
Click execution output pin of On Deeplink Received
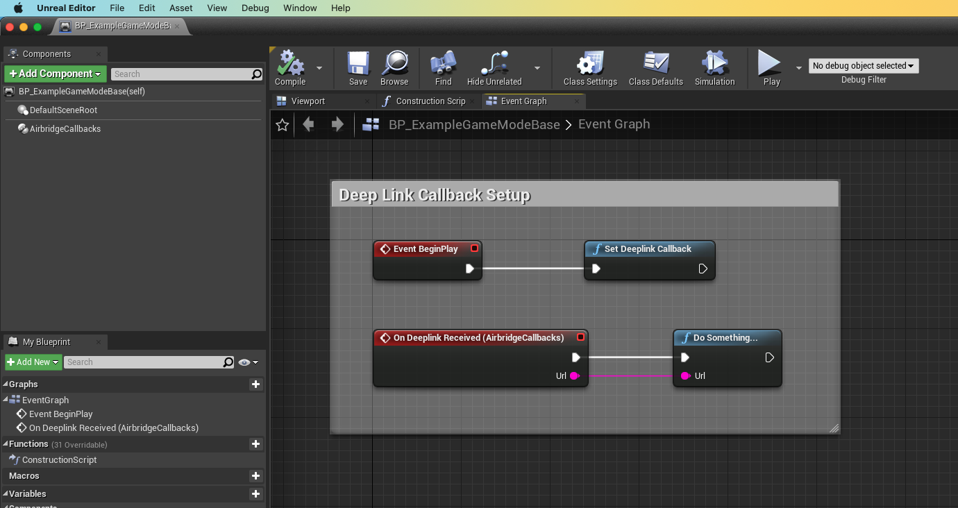575,357
